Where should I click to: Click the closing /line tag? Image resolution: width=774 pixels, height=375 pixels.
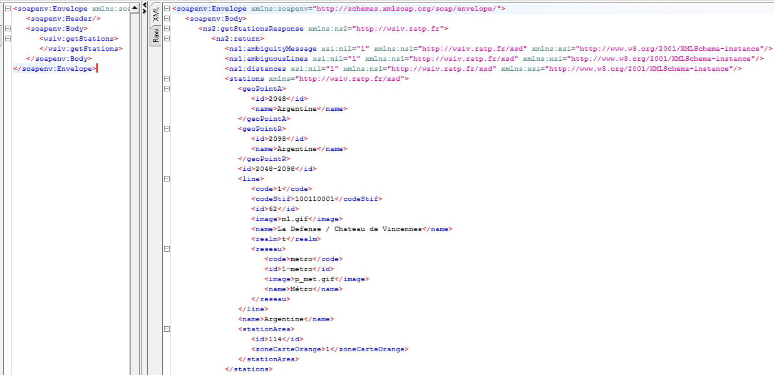tap(253, 309)
